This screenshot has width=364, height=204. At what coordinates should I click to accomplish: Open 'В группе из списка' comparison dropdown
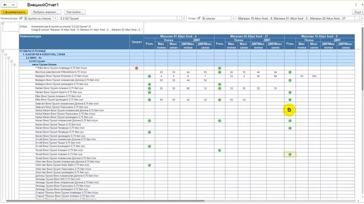pos(56,18)
